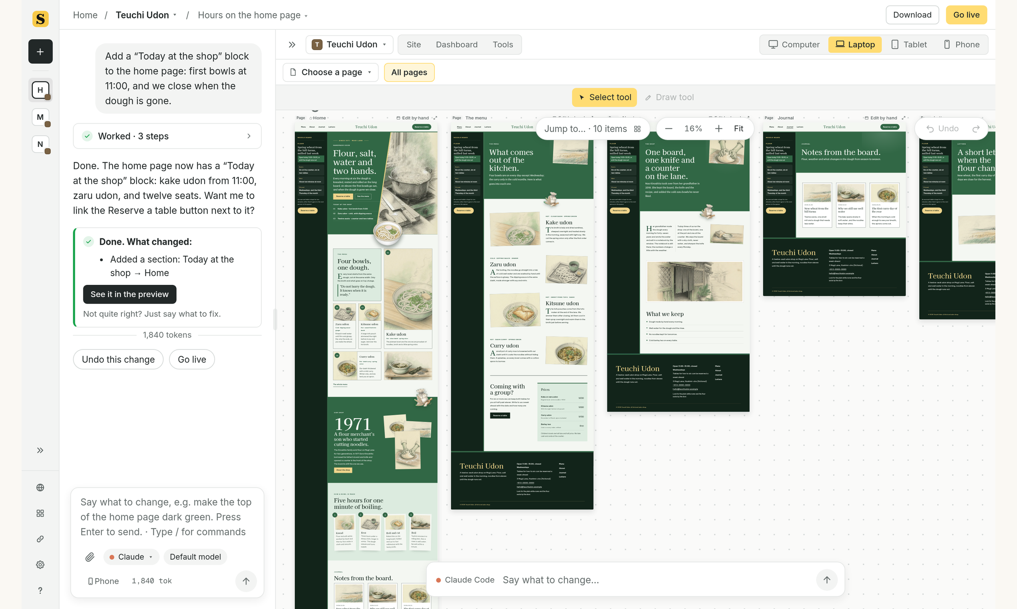Click Undo this change
The width and height of the screenshot is (1017, 609).
(118, 359)
